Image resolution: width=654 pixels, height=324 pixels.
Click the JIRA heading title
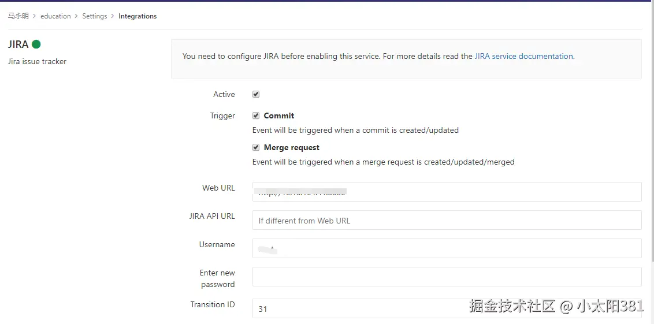[x=18, y=44]
